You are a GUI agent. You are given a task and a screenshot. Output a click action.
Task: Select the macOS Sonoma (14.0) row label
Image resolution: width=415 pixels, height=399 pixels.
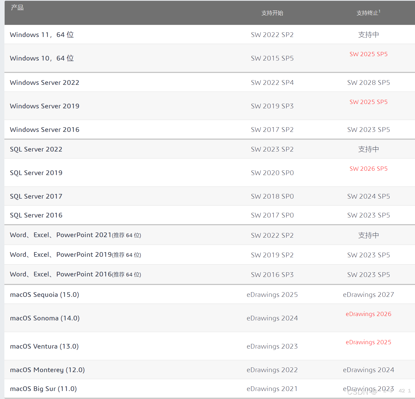click(45, 318)
